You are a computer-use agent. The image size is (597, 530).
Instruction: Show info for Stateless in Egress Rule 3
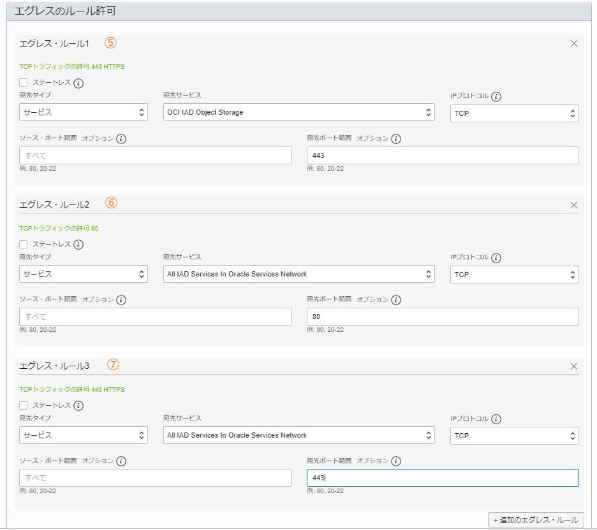(x=78, y=406)
